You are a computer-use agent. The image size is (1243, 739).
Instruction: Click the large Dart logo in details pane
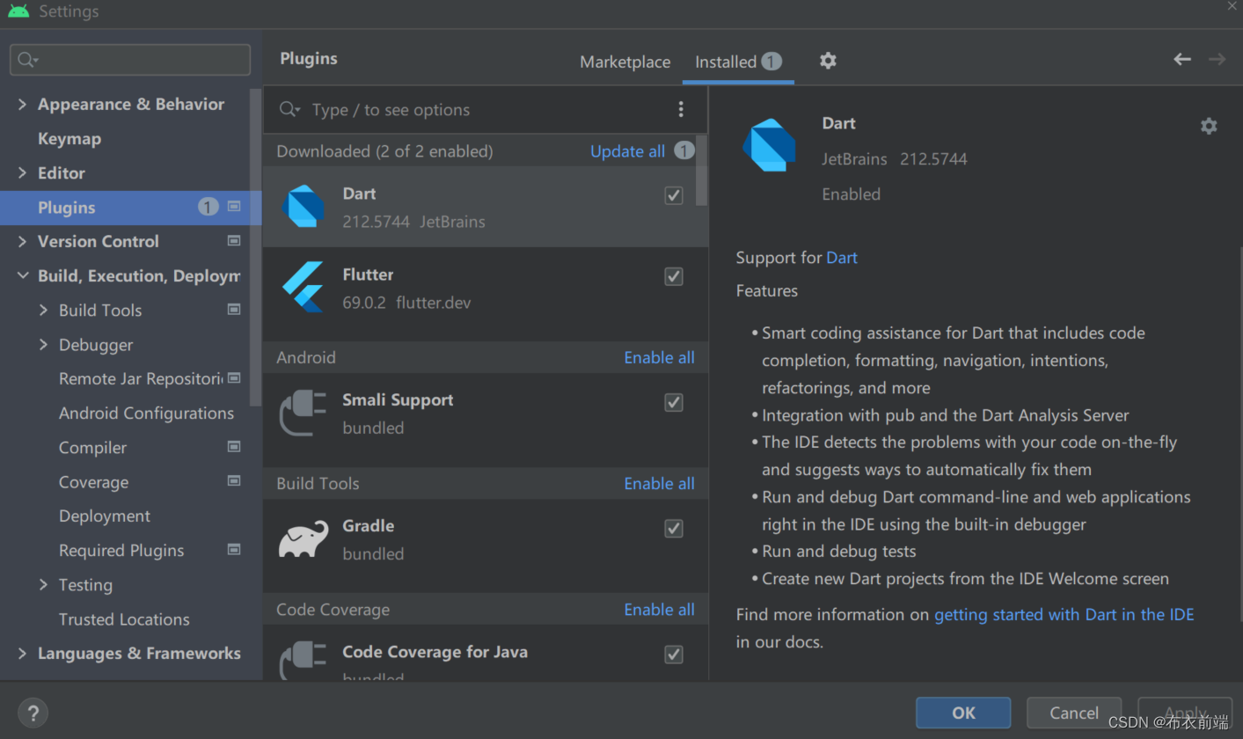[769, 145]
